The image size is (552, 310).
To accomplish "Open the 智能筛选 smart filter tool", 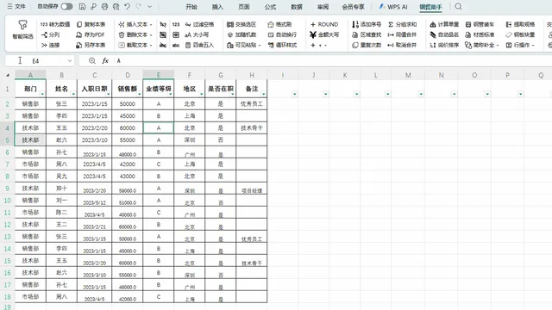I will click(x=23, y=29).
